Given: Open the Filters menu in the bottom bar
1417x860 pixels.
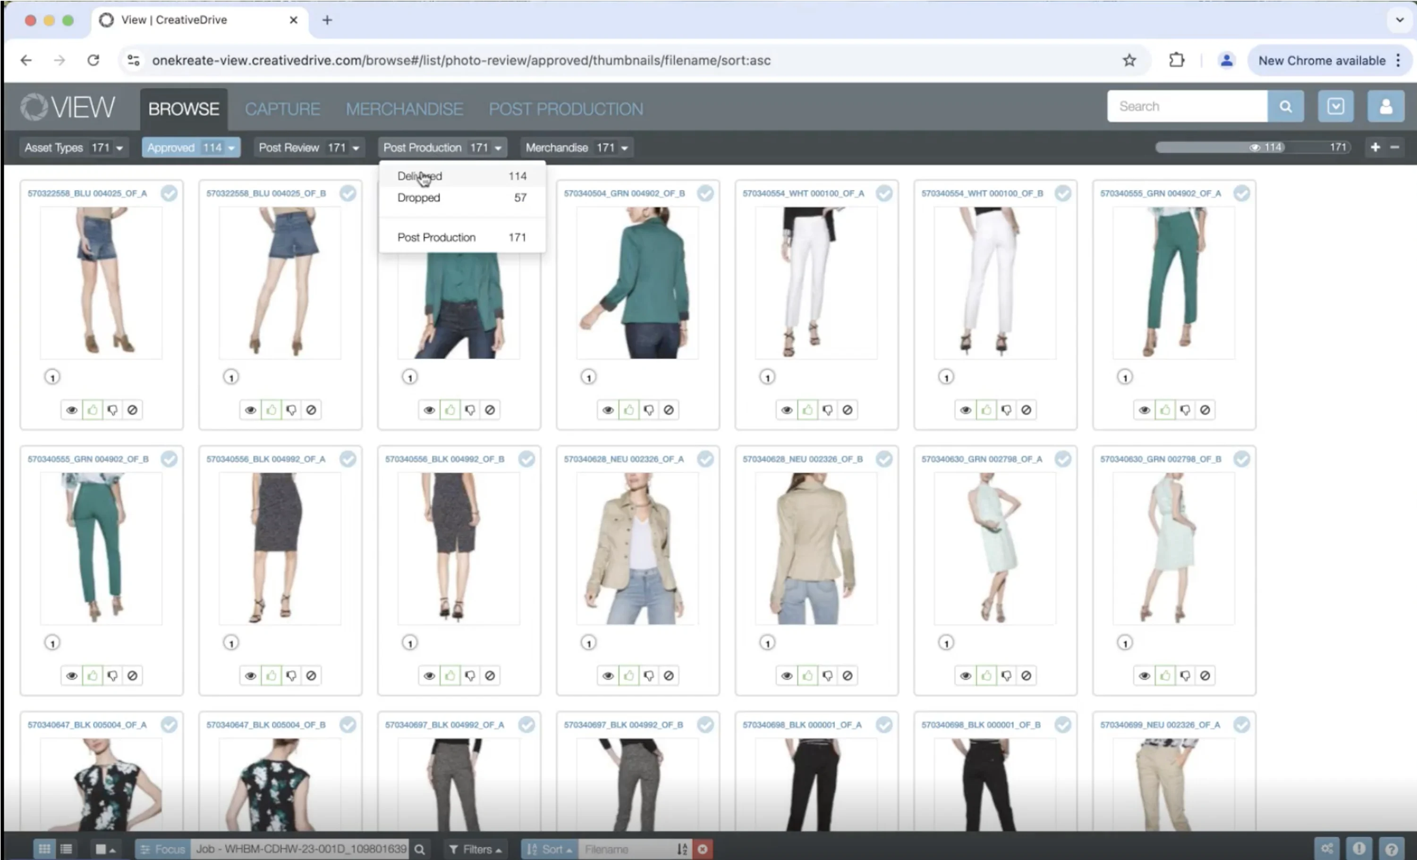Looking at the screenshot, I should (475, 849).
